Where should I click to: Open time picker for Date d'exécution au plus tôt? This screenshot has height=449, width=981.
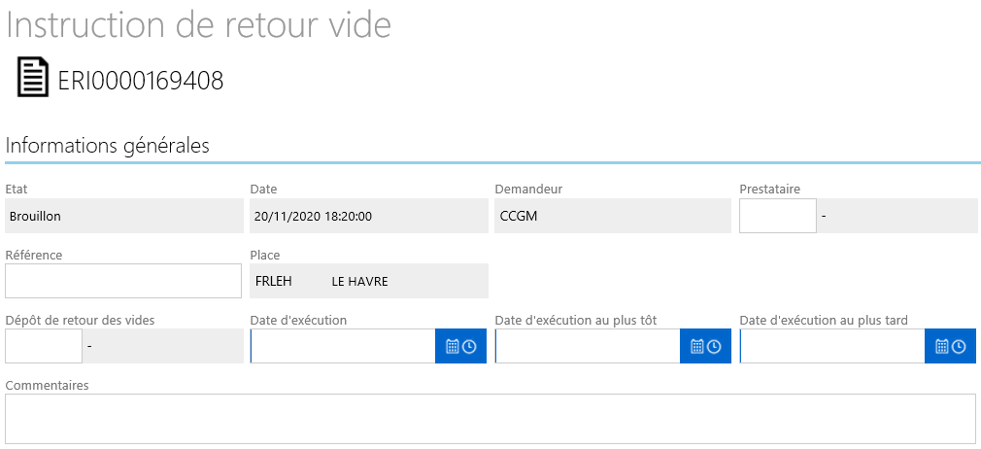(x=714, y=346)
